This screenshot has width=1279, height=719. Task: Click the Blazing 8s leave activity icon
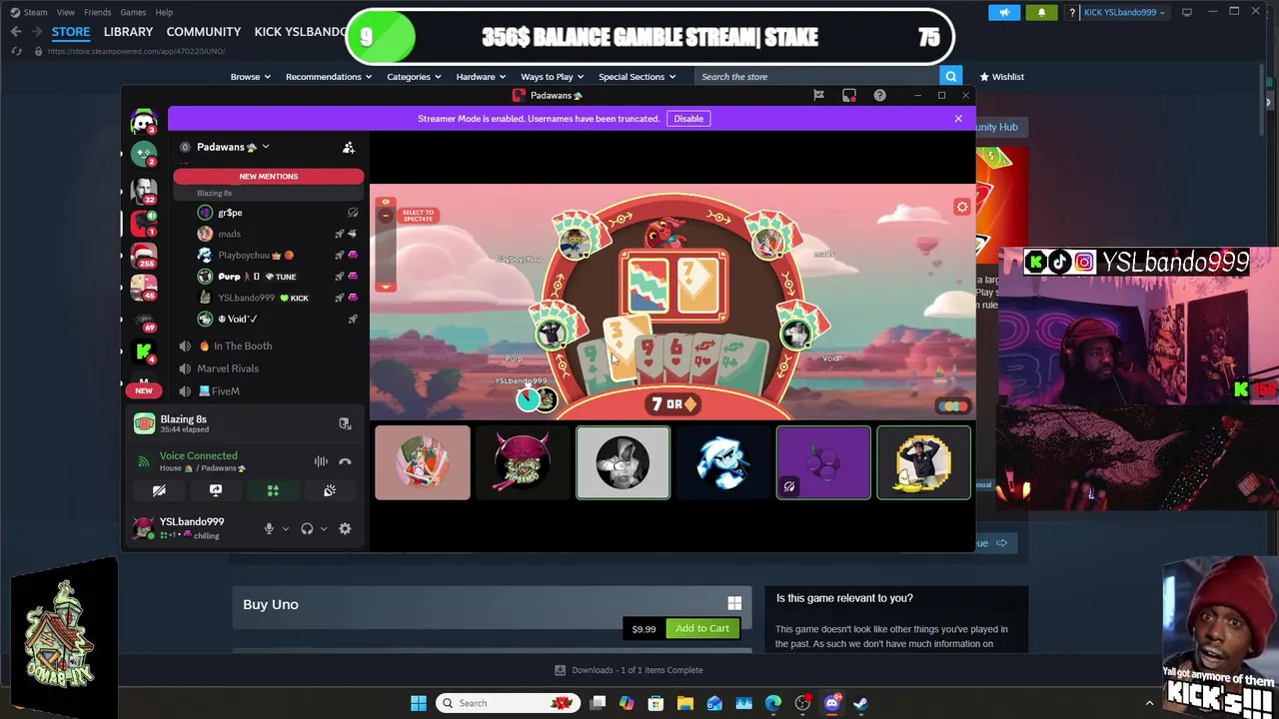[x=345, y=423]
